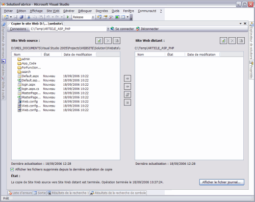The image size is (255, 202).
Task: Open the Properties Window toolbar icon
Action: coord(105,17)
